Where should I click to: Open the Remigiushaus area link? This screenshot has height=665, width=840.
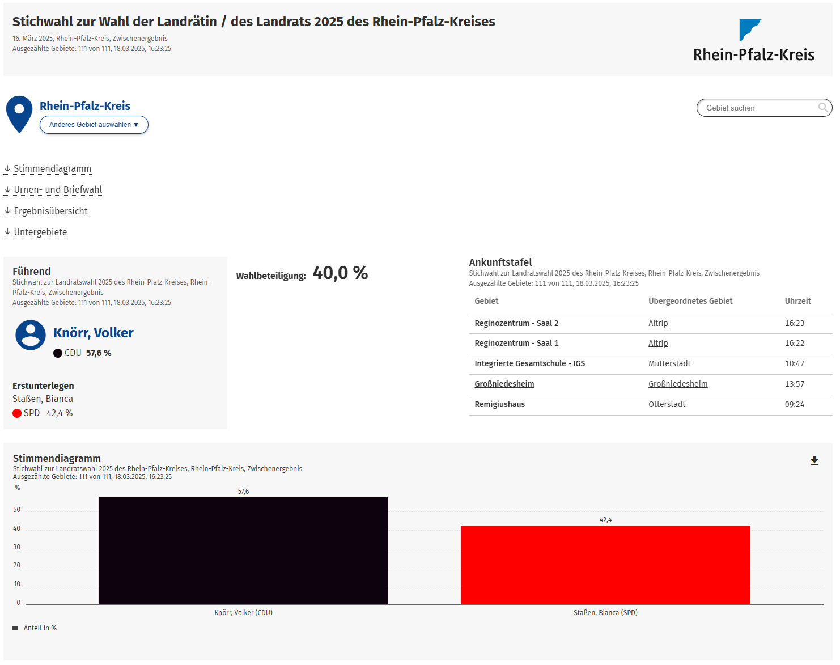tap(499, 404)
